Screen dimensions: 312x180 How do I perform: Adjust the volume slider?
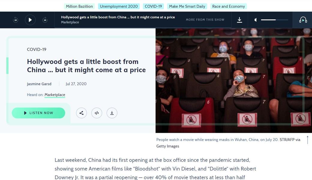[x=274, y=20]
